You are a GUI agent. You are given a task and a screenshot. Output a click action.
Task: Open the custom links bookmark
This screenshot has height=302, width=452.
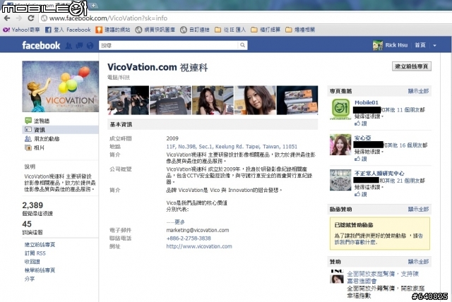[x=195, y=30]
